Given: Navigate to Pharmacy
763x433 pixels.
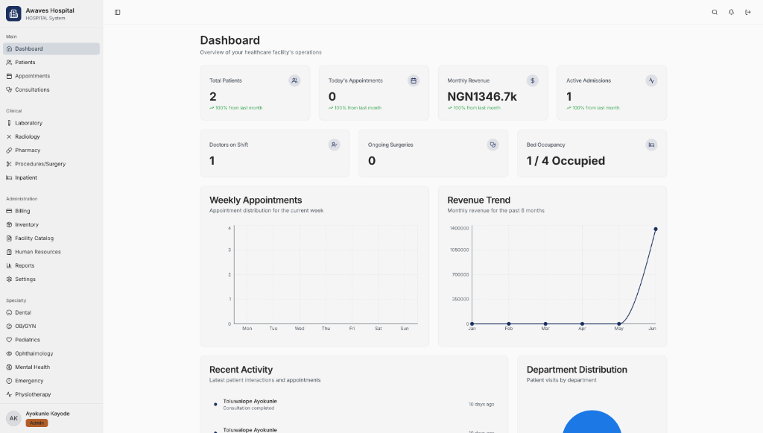Looking at the screenshot, I should (x=51, y=151).
